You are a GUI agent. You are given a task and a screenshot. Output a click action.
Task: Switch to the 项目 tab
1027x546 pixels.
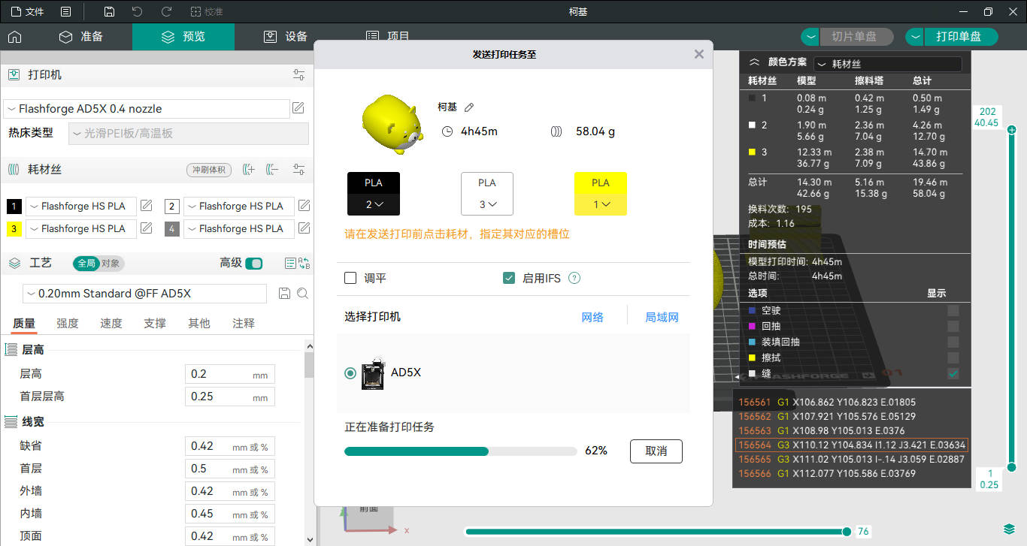point(388,37)
